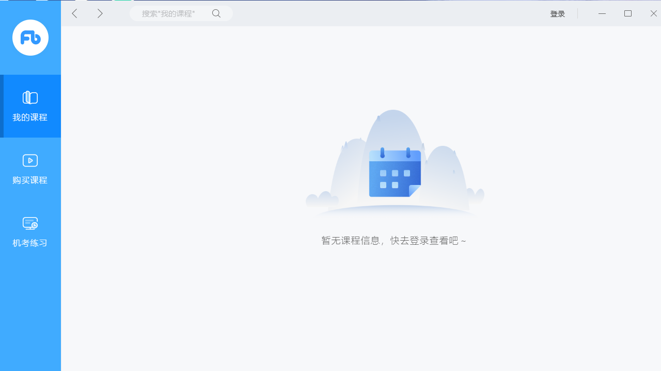Click the 暂无课程信息 prompt text
Image resolution: width=661 pixels, height=371 pixels.
[394, 240]
